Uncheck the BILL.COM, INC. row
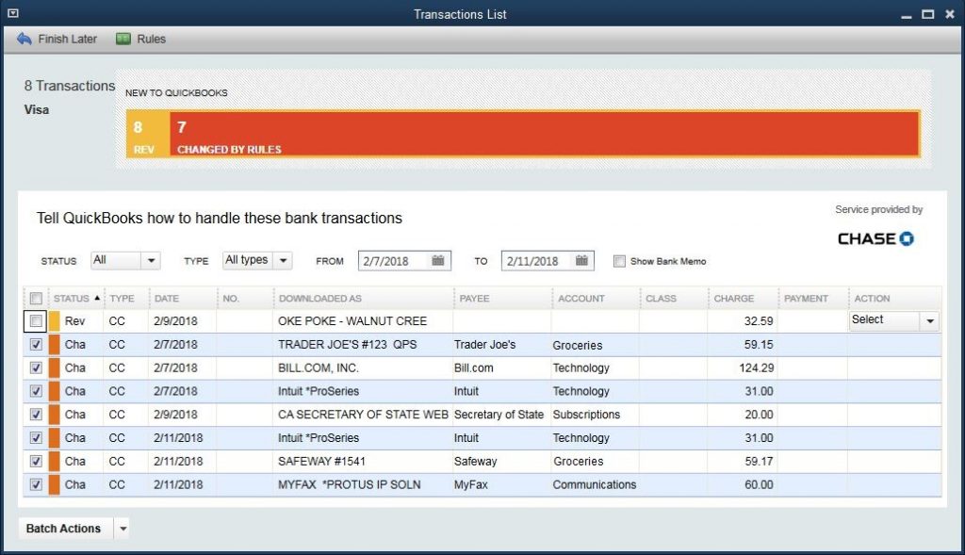 [37, 367]
